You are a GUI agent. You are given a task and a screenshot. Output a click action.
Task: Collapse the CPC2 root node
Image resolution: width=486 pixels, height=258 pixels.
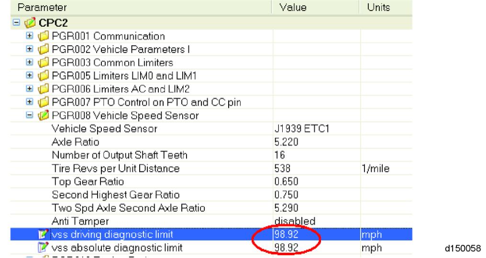click(x=16, y=22)
